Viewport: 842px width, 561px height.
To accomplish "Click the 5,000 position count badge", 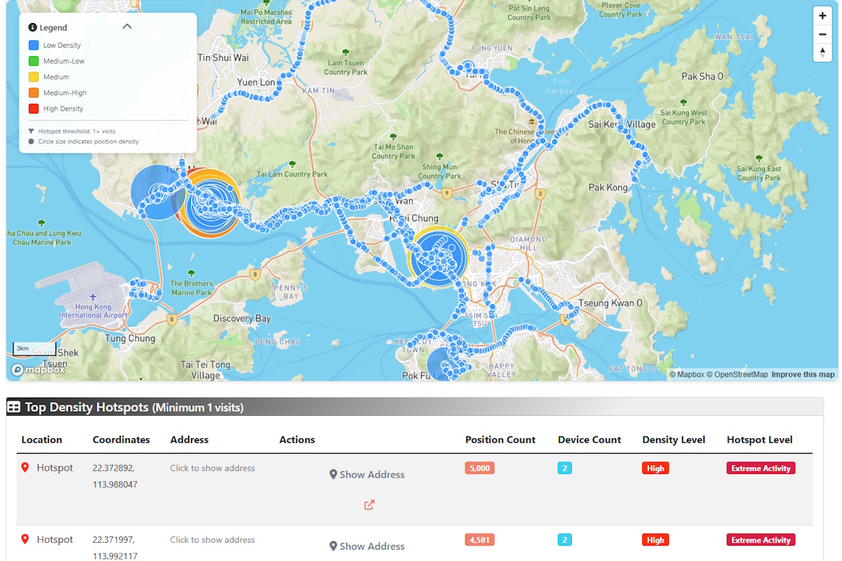I will coord(479,468).
